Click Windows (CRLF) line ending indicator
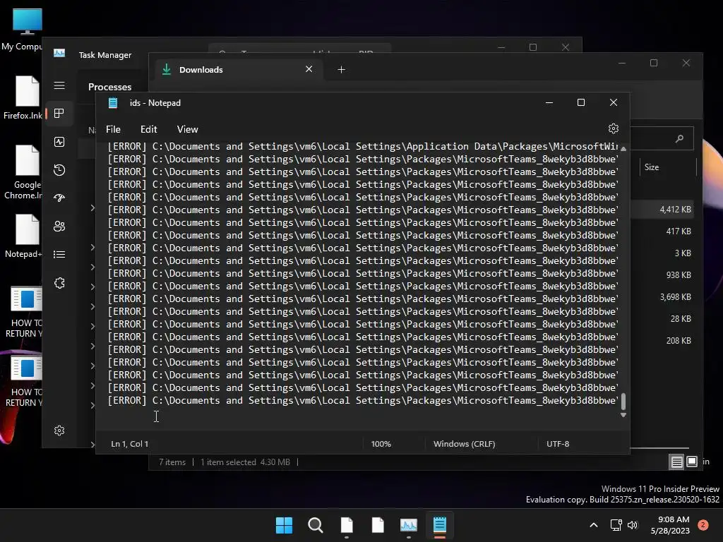This screenshot has width=723, height=542. click(x=464, y=444)
